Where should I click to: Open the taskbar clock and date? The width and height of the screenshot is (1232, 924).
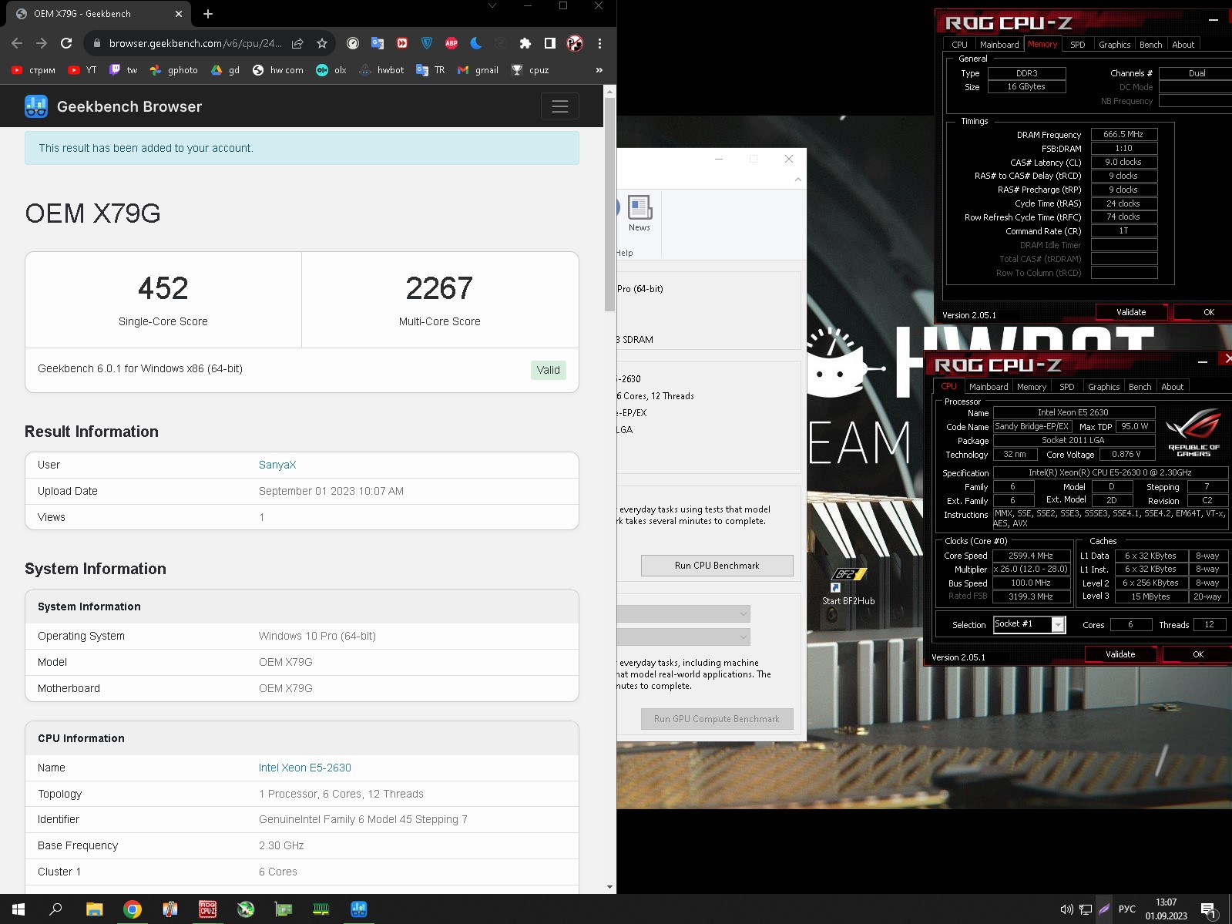coord(1166,909)
